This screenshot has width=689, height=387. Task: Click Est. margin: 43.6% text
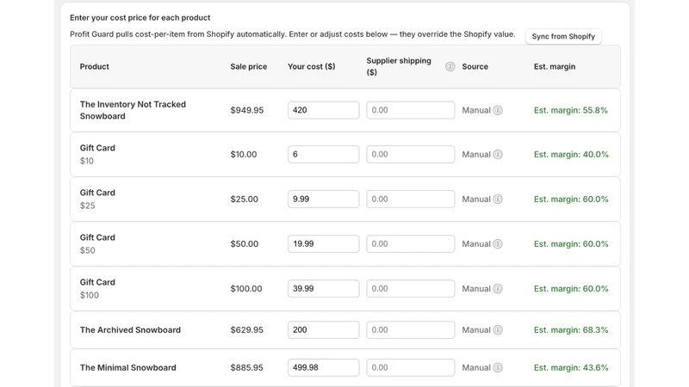pyautogui.click(x=571, y=368)
